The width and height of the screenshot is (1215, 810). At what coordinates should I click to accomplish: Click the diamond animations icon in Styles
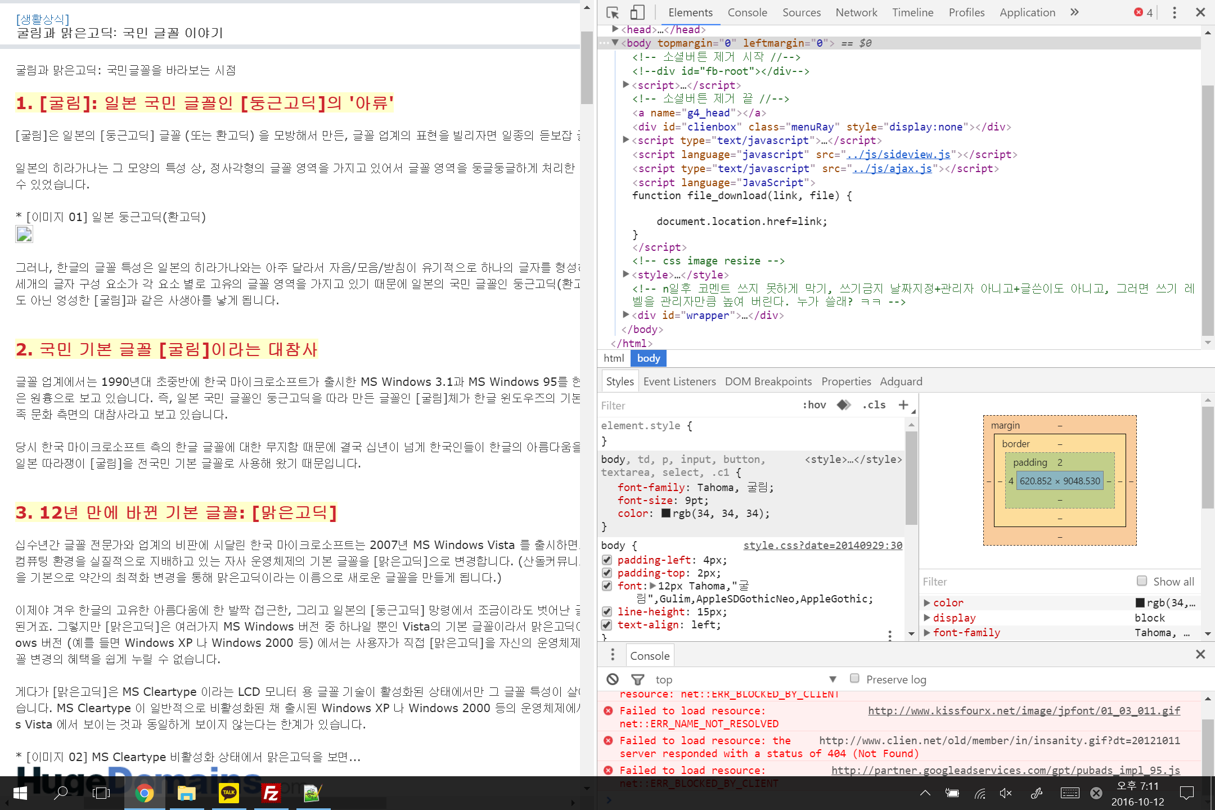click(844, 405)
